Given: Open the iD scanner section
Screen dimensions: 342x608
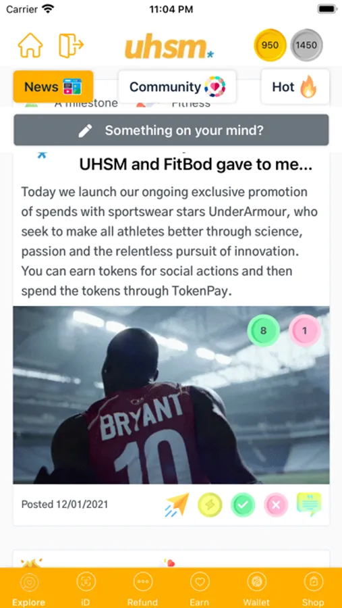Looking at the screenshot, I should pos(86,589).
